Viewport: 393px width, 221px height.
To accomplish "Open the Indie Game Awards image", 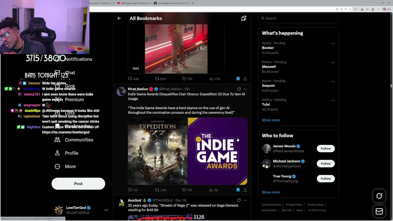I will coord(217,151).
